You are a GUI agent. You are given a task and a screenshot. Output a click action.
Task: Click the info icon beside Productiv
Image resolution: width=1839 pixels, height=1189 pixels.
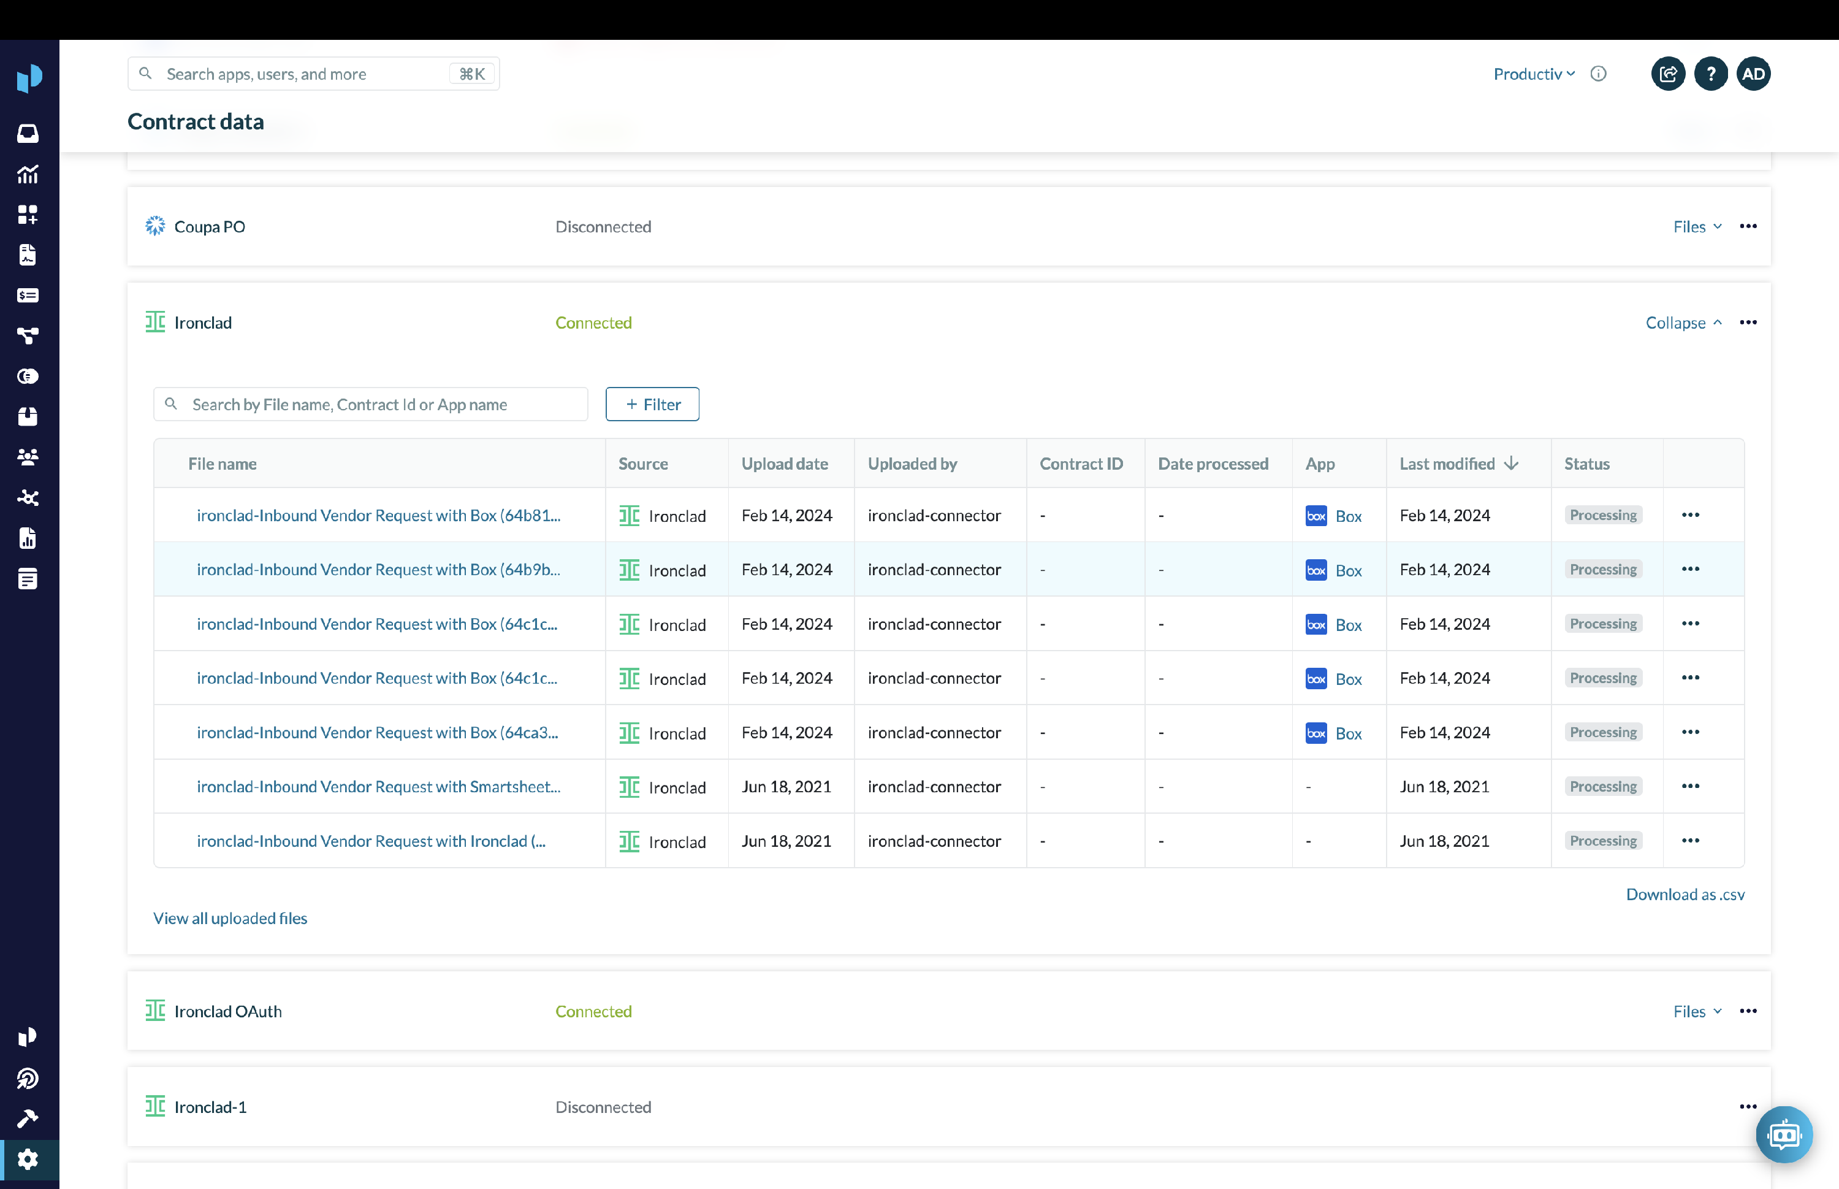(1598, 74)
